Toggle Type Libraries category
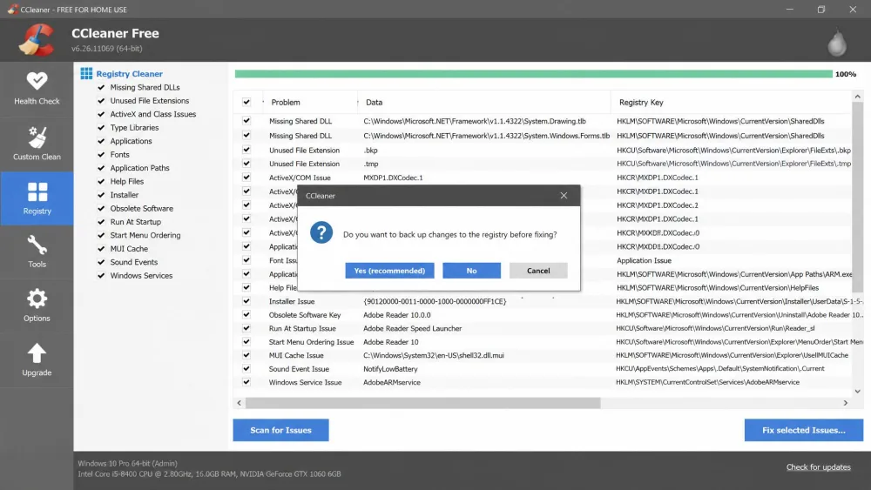This screenshot has width=871, height=490. coord(101,128)
